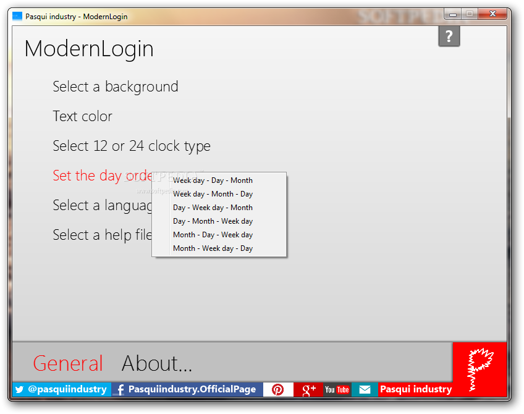Switch to the About... tab
Image resolution: width=524 pixels, height=414 pixels.
157,363
